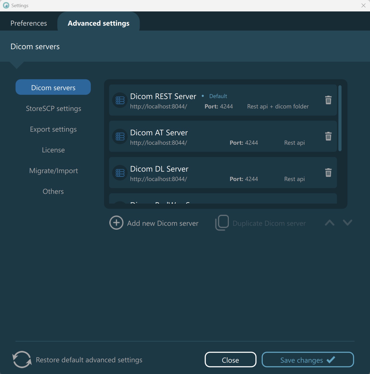The height and width of the screenshot is (374, 370).
Task: Click the plus icon to add server
Action: tap(116, 223)
